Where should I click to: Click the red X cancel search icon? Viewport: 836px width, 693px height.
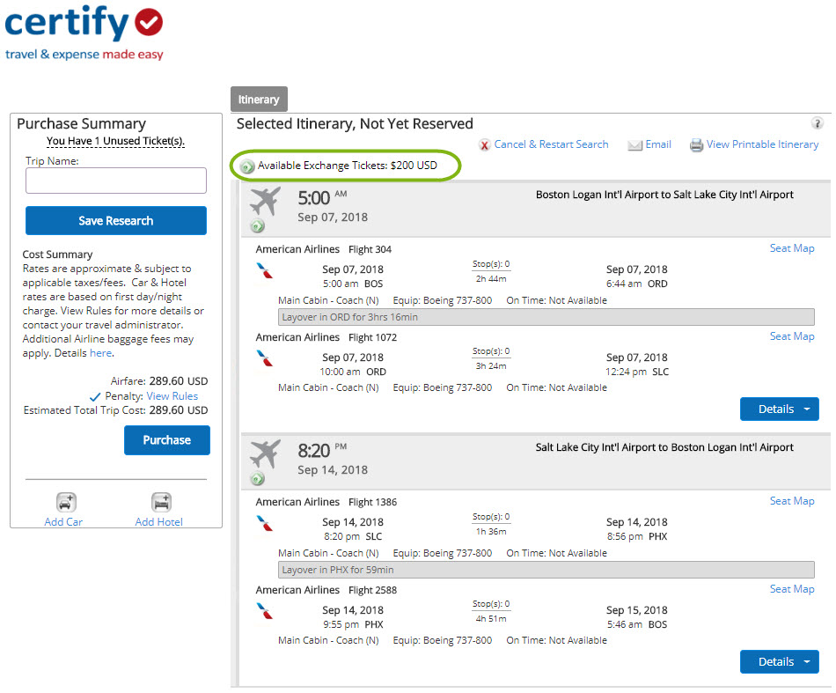484,145
